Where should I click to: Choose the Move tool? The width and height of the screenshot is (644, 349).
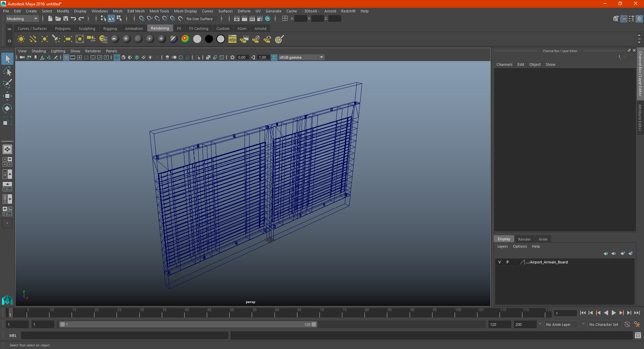7,96
